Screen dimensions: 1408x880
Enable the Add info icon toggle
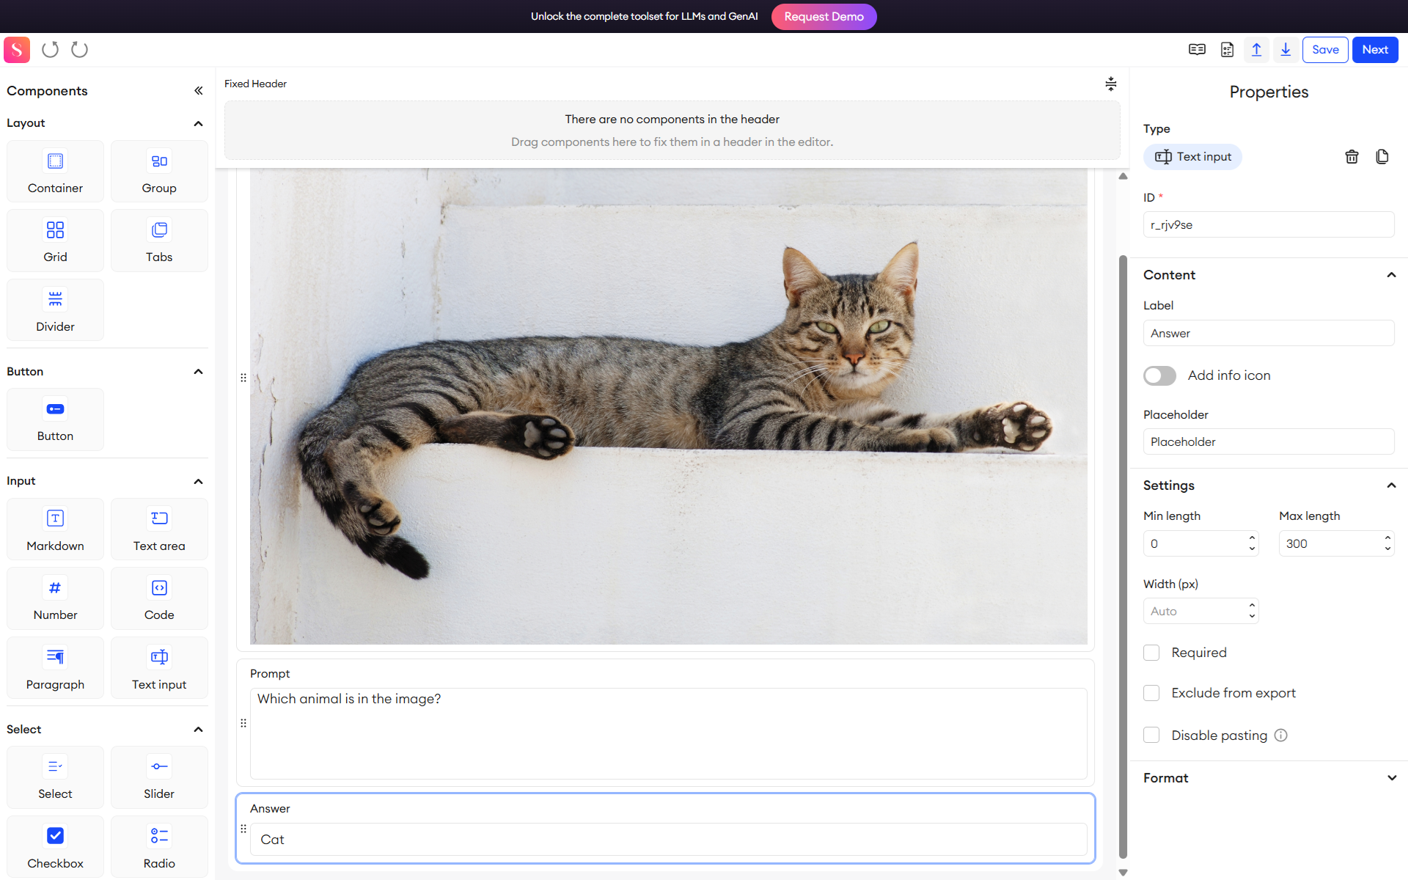[x=1159, y=375]
